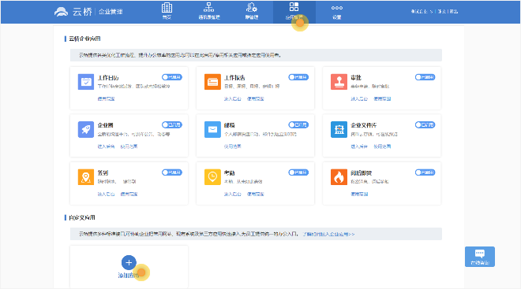Toggle the enable switch on the check-in card
The width and height of the screenshot is (521, 289).
[x=172, y=172]
